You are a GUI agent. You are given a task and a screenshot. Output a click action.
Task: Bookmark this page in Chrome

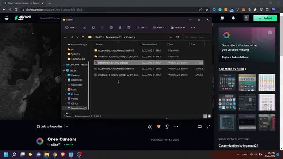coord(207,10)
